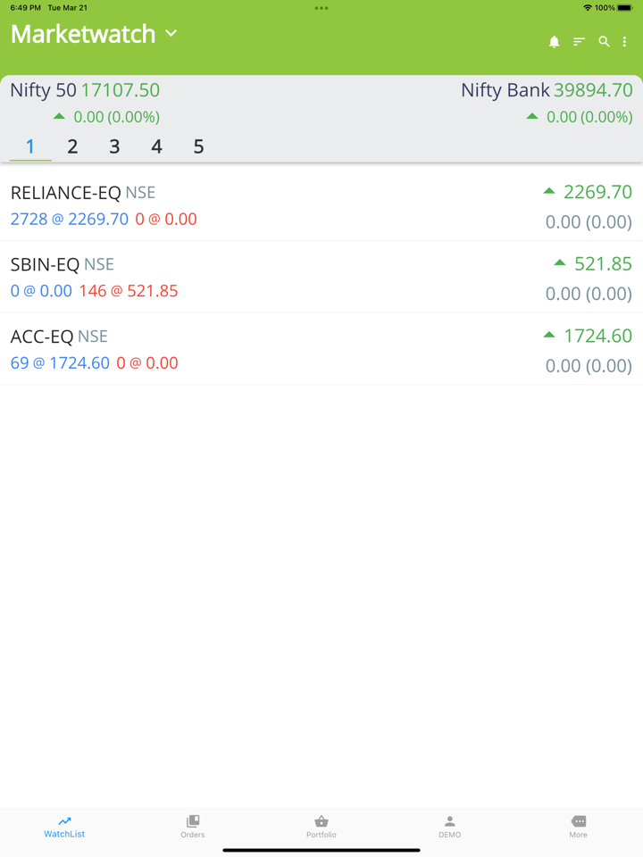Open the sort/filter icon
The height and width of the screenshot is (857, 643).
(579, 42)
